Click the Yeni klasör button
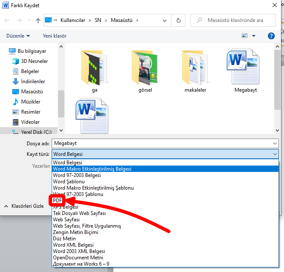This screenshot has height=272, width=284. coord(55,36)
